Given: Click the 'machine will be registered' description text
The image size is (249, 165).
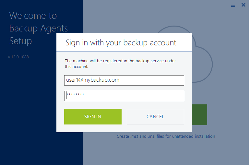Looking at the screenshot, I should click(120, 64).
